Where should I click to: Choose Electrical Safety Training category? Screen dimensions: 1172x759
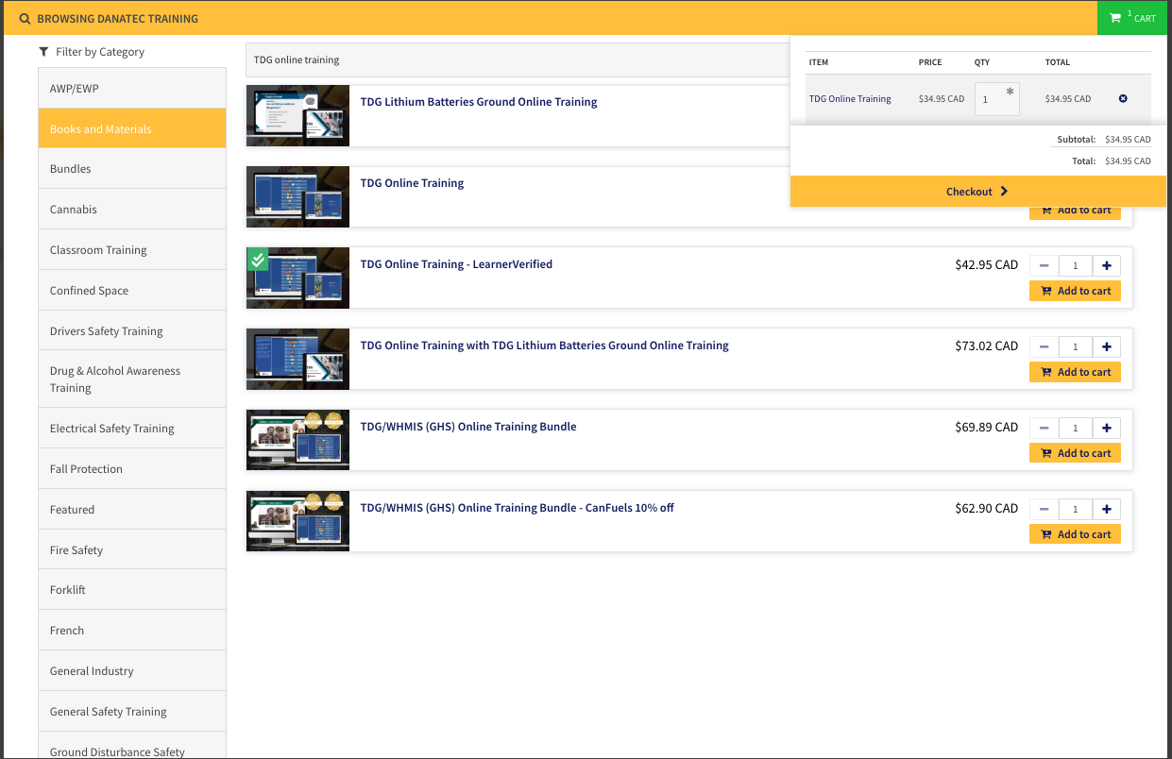point(132,428)
